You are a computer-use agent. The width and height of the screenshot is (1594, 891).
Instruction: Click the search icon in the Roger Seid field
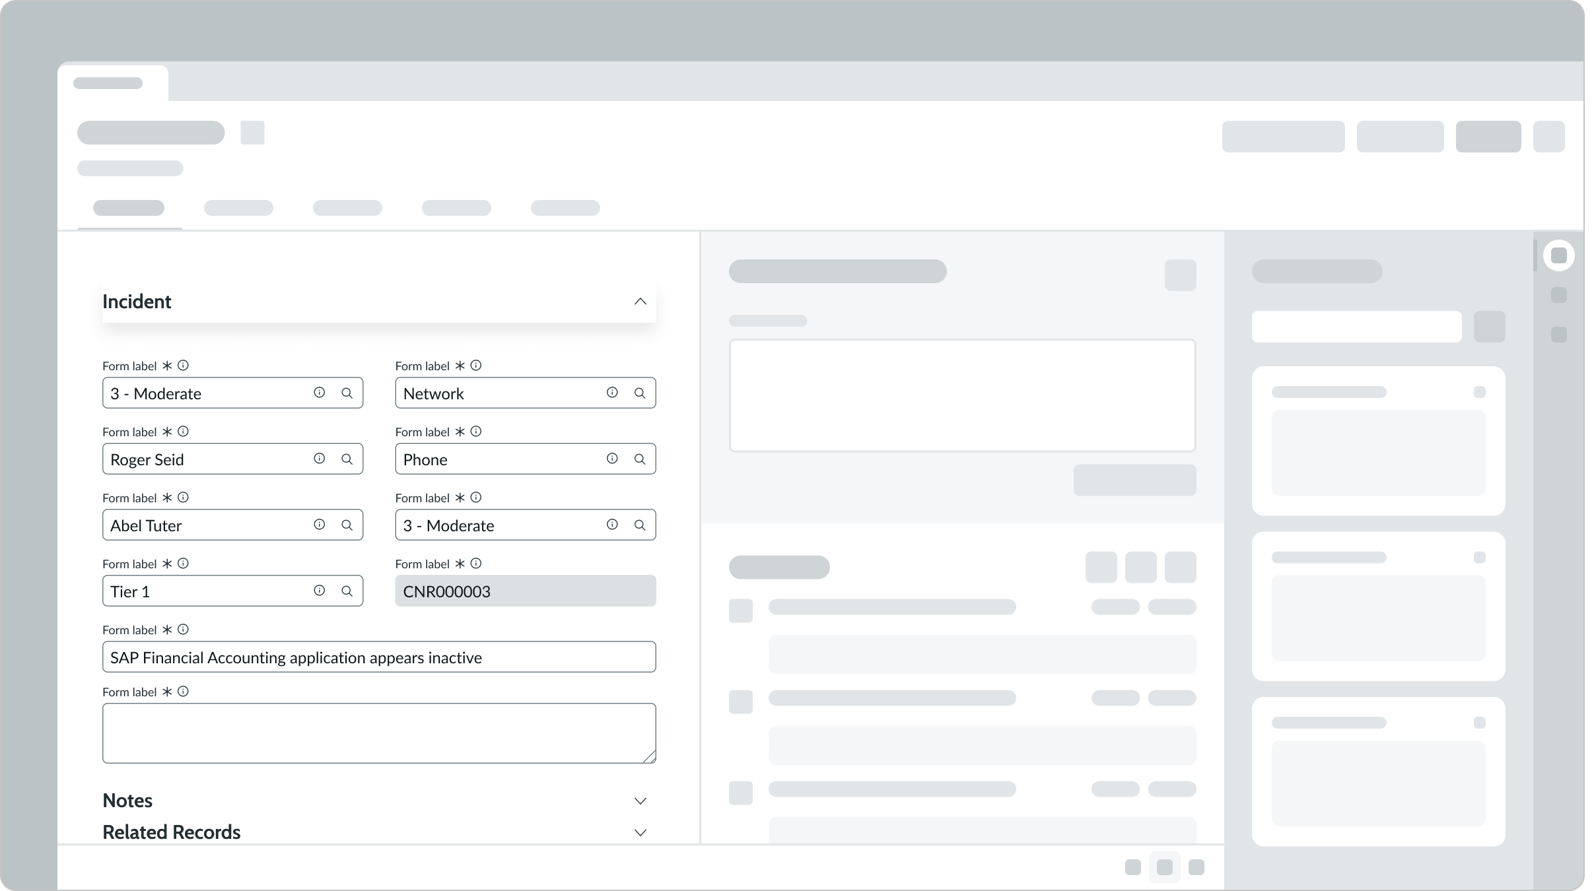pos(347,458)
